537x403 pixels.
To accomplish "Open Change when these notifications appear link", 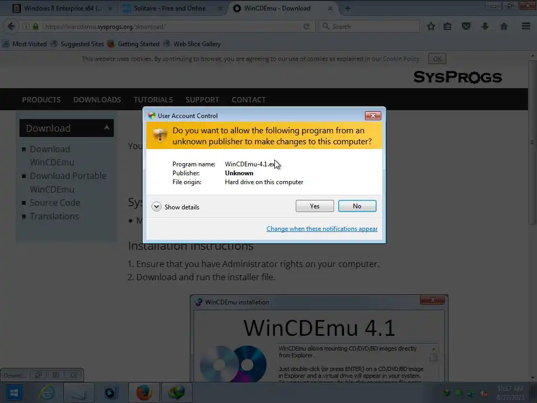I will tap(322, 229).
